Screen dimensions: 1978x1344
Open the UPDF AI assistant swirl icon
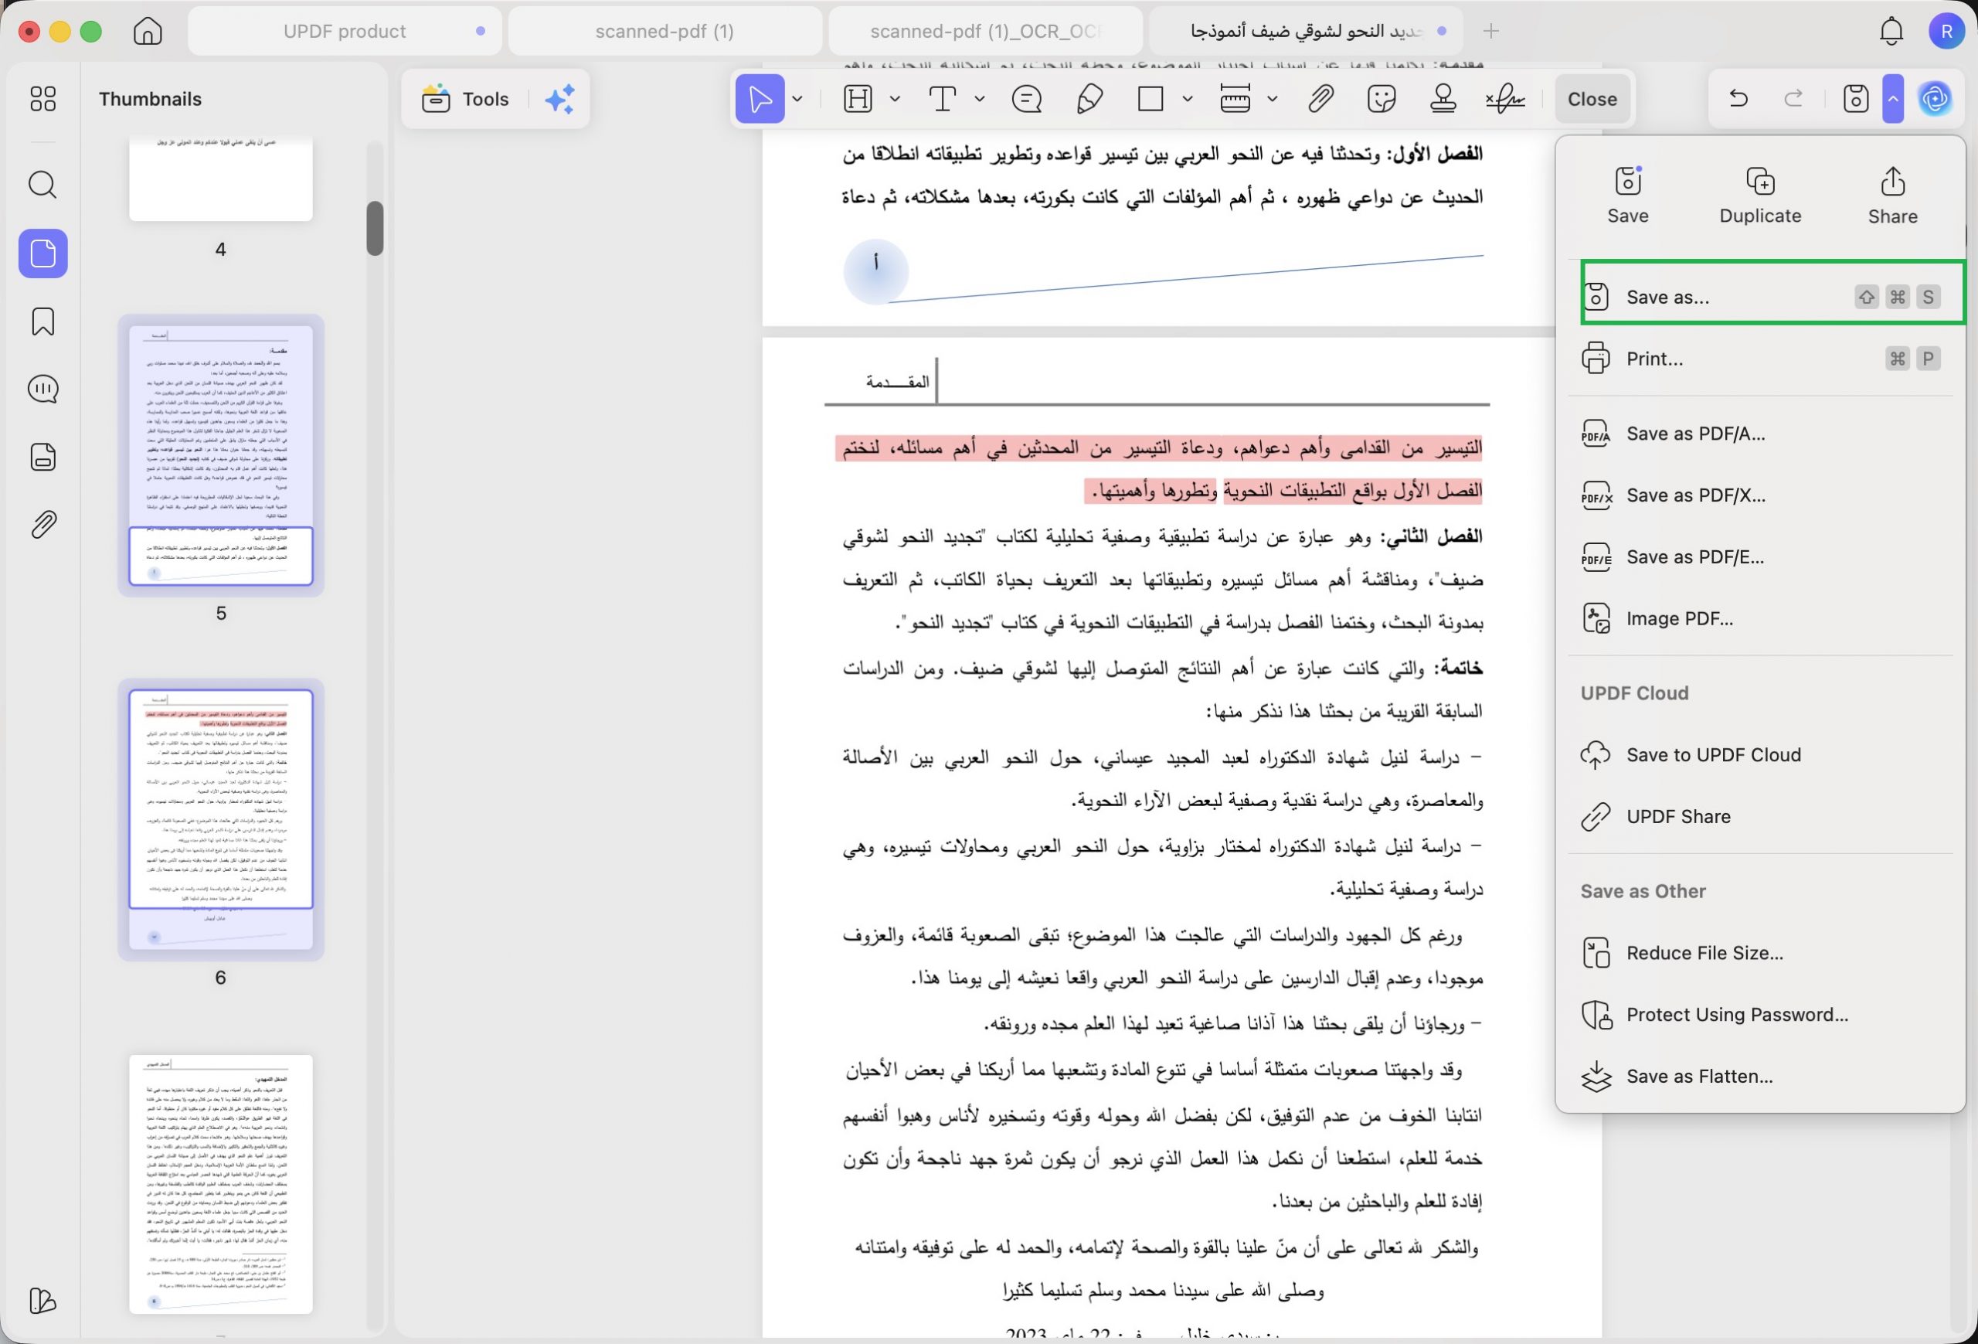tap(1935, 99)
